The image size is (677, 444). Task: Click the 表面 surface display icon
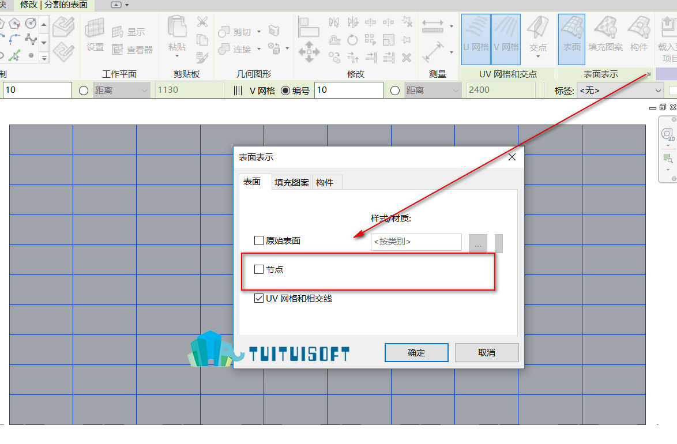tap(571, 39)
